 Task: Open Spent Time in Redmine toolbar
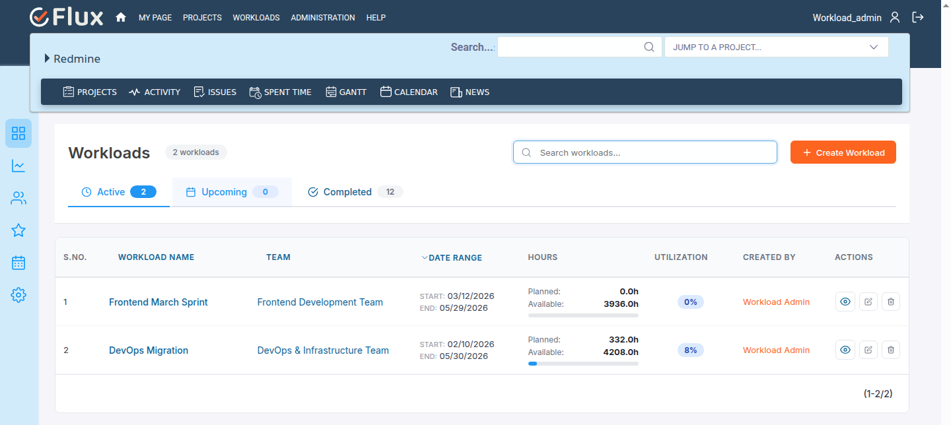[x=280, y=92]
